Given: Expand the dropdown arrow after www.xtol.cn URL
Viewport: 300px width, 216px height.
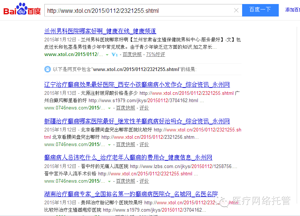Looking at the screenshot, I should [x=107, y=55].
